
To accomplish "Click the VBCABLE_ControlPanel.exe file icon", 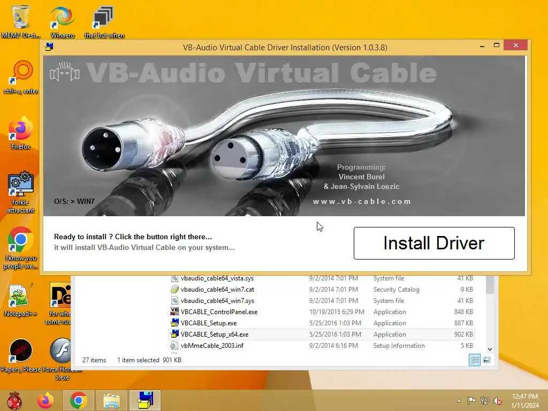I will click(174, 311).
